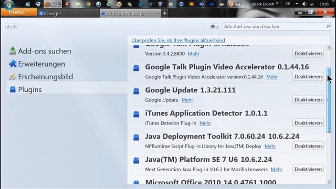Click the Aut... taskbar button
This screenshot has height=189, width=336.
[236, 4]
